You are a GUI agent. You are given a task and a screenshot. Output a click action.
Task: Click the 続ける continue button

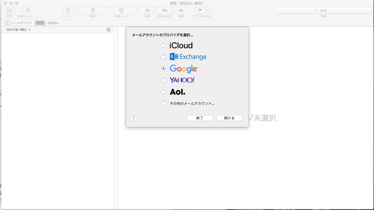229,118
